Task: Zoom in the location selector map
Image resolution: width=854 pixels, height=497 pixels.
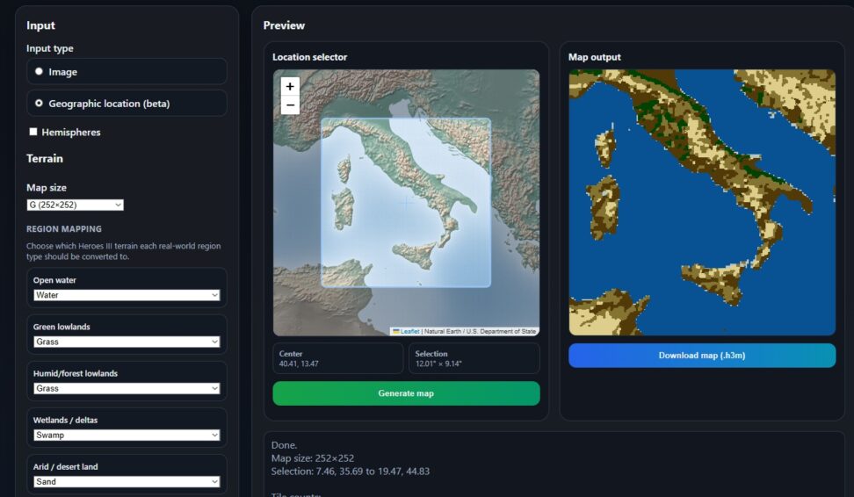Action: [x=290, y=87]
